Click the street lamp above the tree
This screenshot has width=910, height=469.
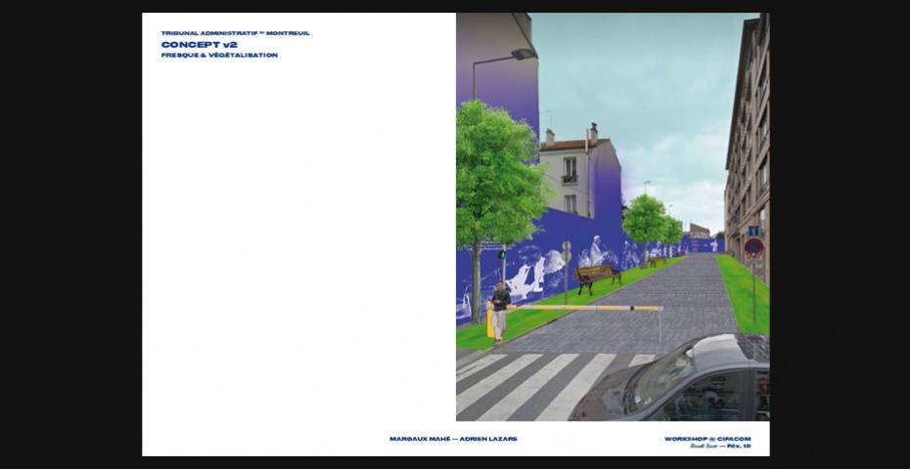pos(522,55)
